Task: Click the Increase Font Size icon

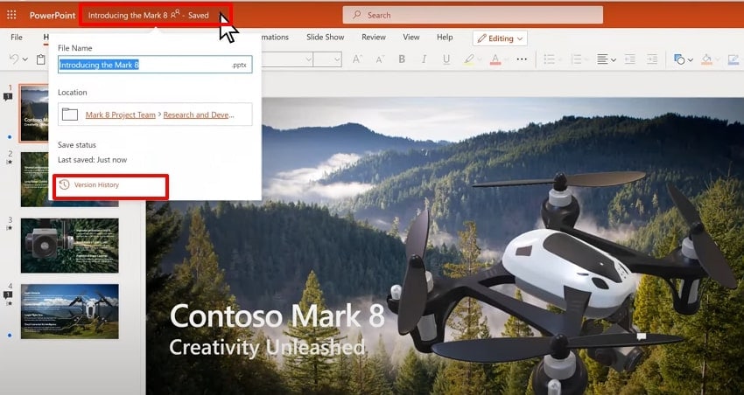Action: 357,59
